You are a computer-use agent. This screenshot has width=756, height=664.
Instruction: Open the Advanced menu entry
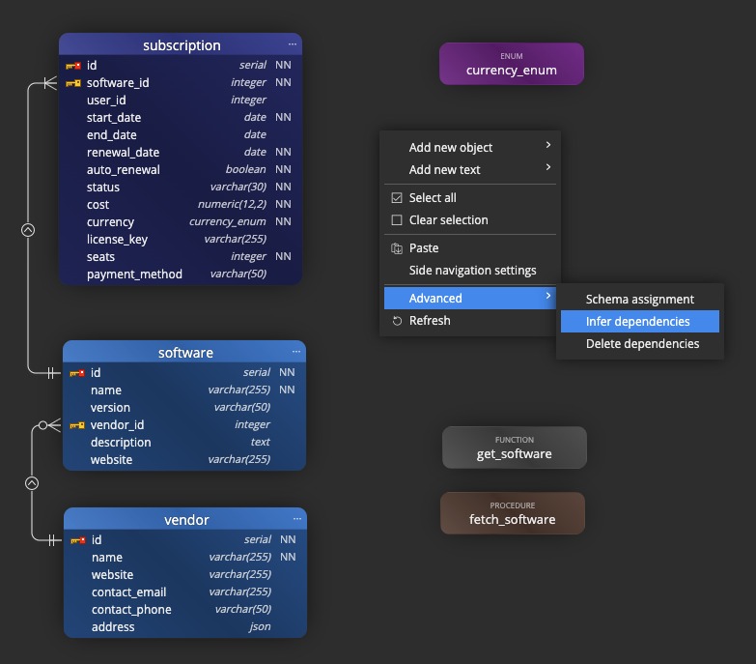click(470, 299)
